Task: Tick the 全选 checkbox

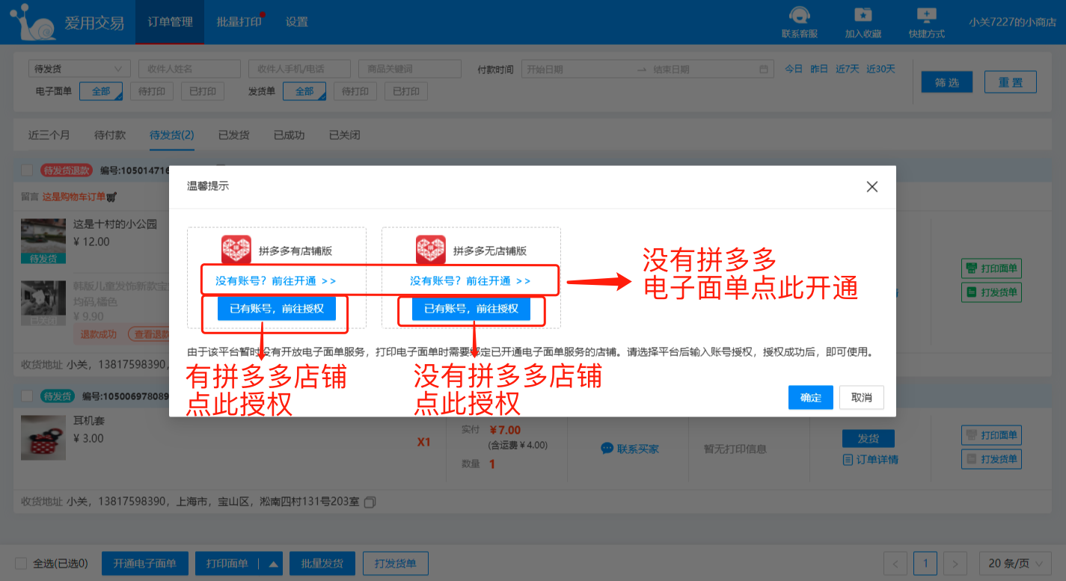Action: (x=21, y=563)
